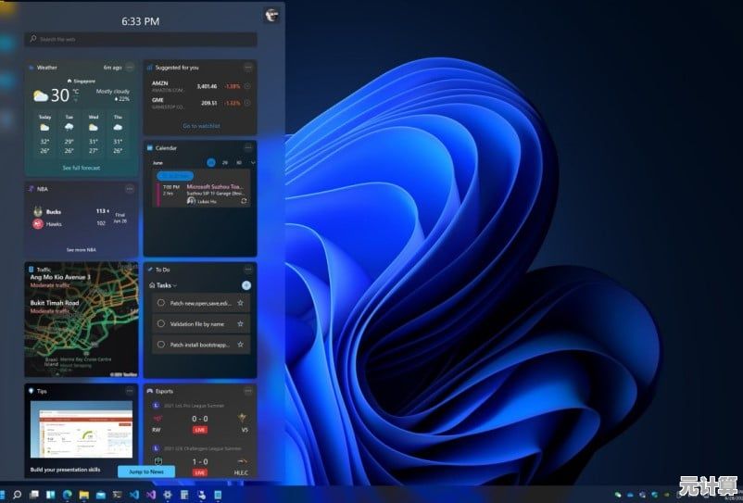Add AMZN stock to watchlist
This screenshot has width=743, height=503.
[x=247, y=86]
